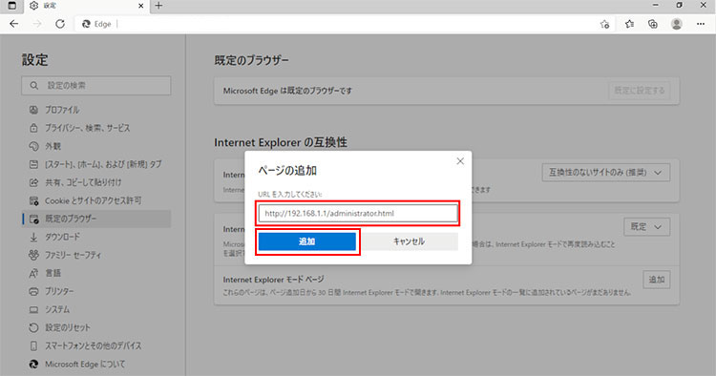The height and width of the screenshot is (376, 716).
Task: Click the 既定のブラウザー heading text
Action: 252,60
